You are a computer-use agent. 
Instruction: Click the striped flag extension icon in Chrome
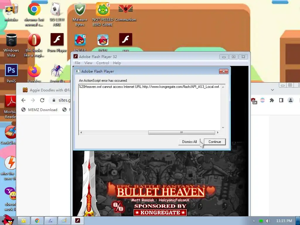[262, 100]
